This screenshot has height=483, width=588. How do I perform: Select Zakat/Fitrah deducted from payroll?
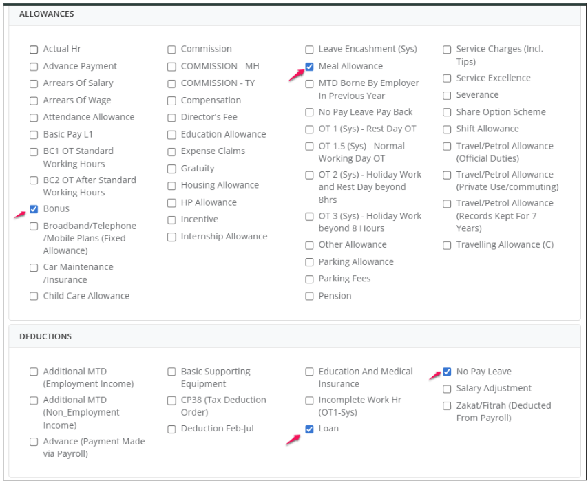point(447,406)
